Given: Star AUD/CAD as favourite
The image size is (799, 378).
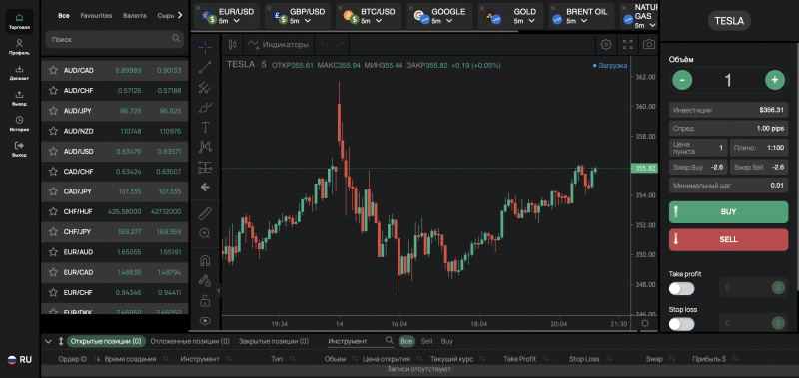Looking at the screenshot, I should click(x=53, y=70).
